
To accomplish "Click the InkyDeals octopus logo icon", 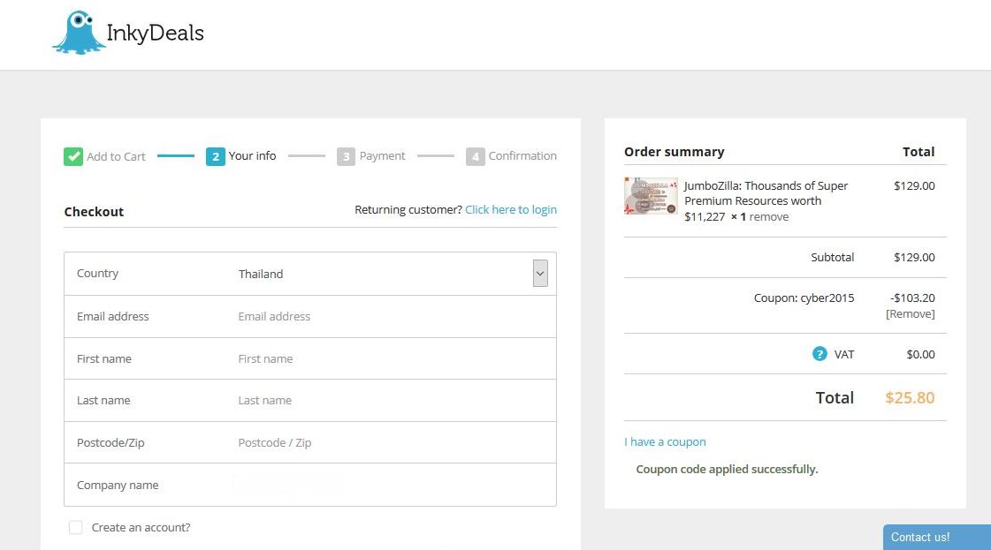I will [79, 33].
